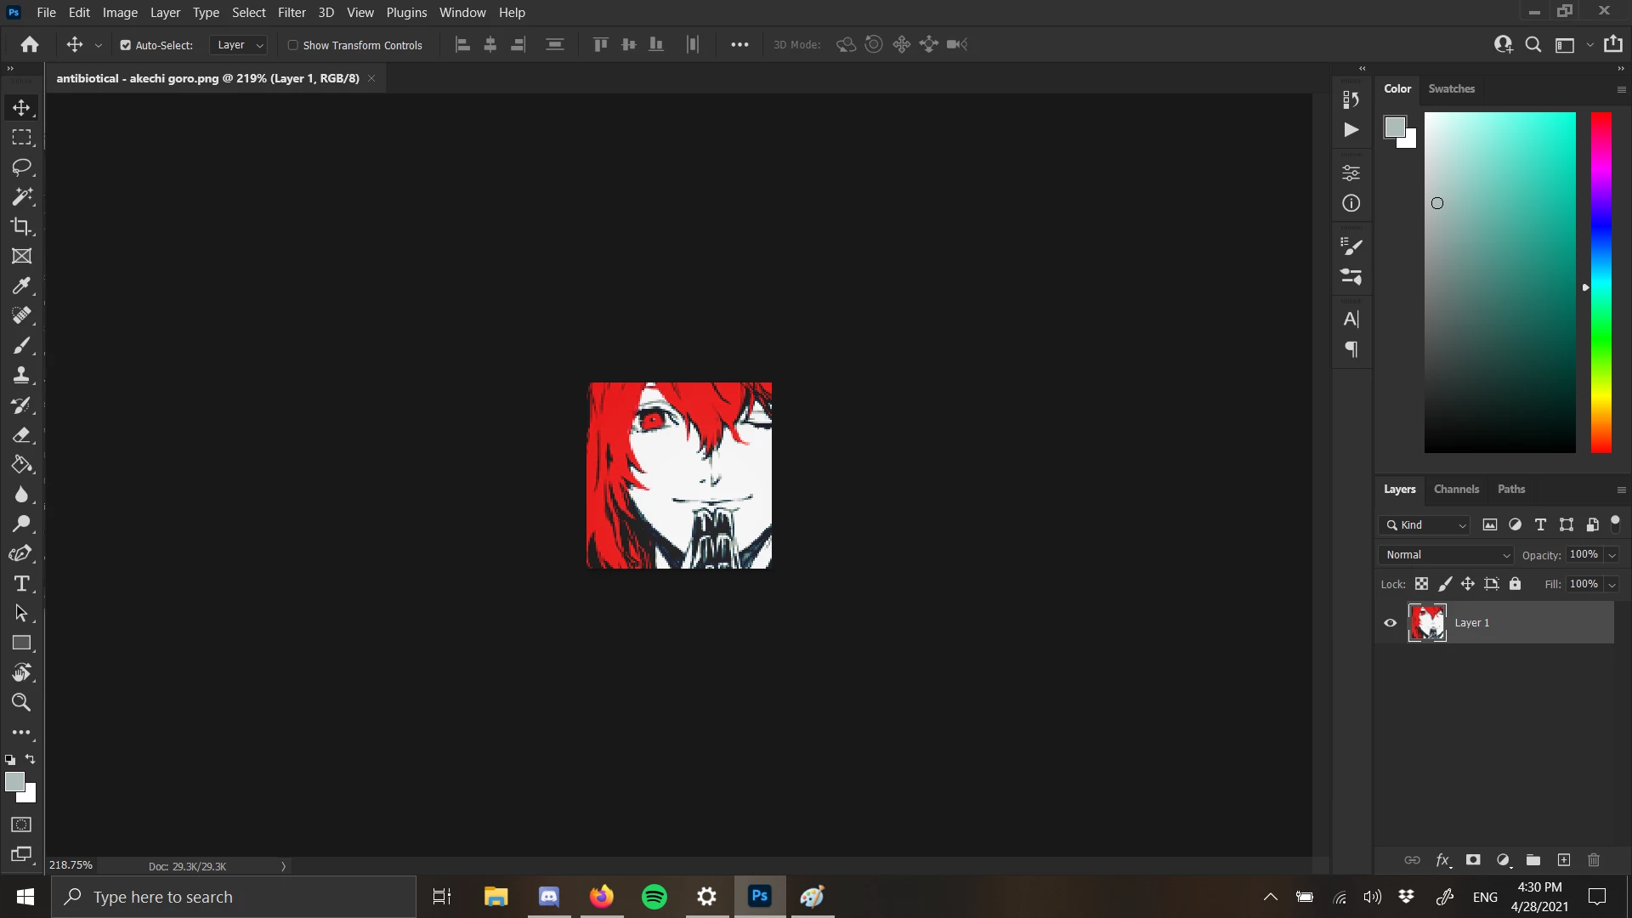The width and height of the screenshot is (1632, 918).
Task: Click the Delete layer trash icon
Action: coord(1594,860)
